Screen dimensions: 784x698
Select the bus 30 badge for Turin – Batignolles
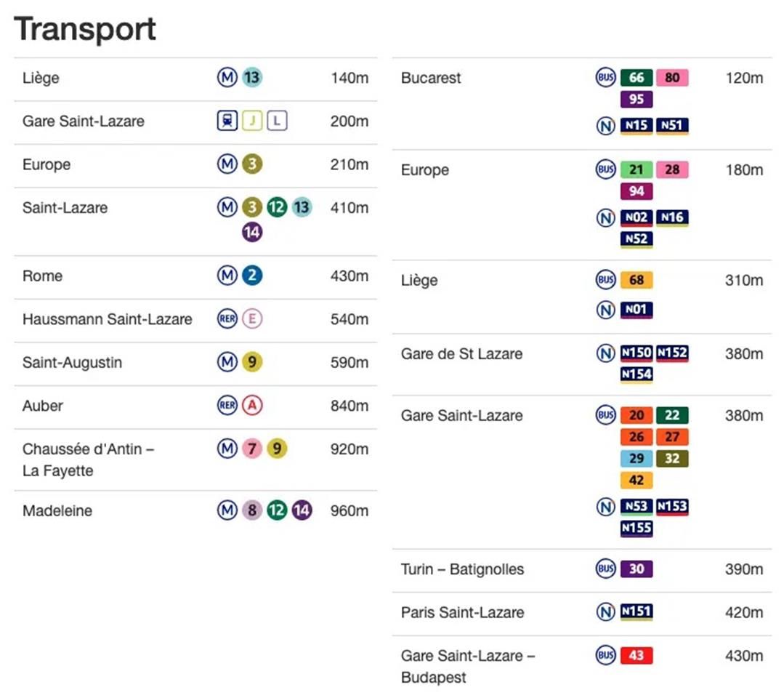tap(637, 569)
